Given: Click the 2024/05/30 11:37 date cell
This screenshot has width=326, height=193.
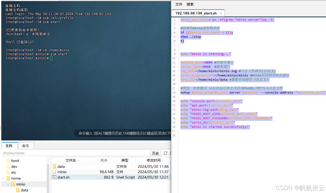Looking at the screenshot, I should point(153,172).
